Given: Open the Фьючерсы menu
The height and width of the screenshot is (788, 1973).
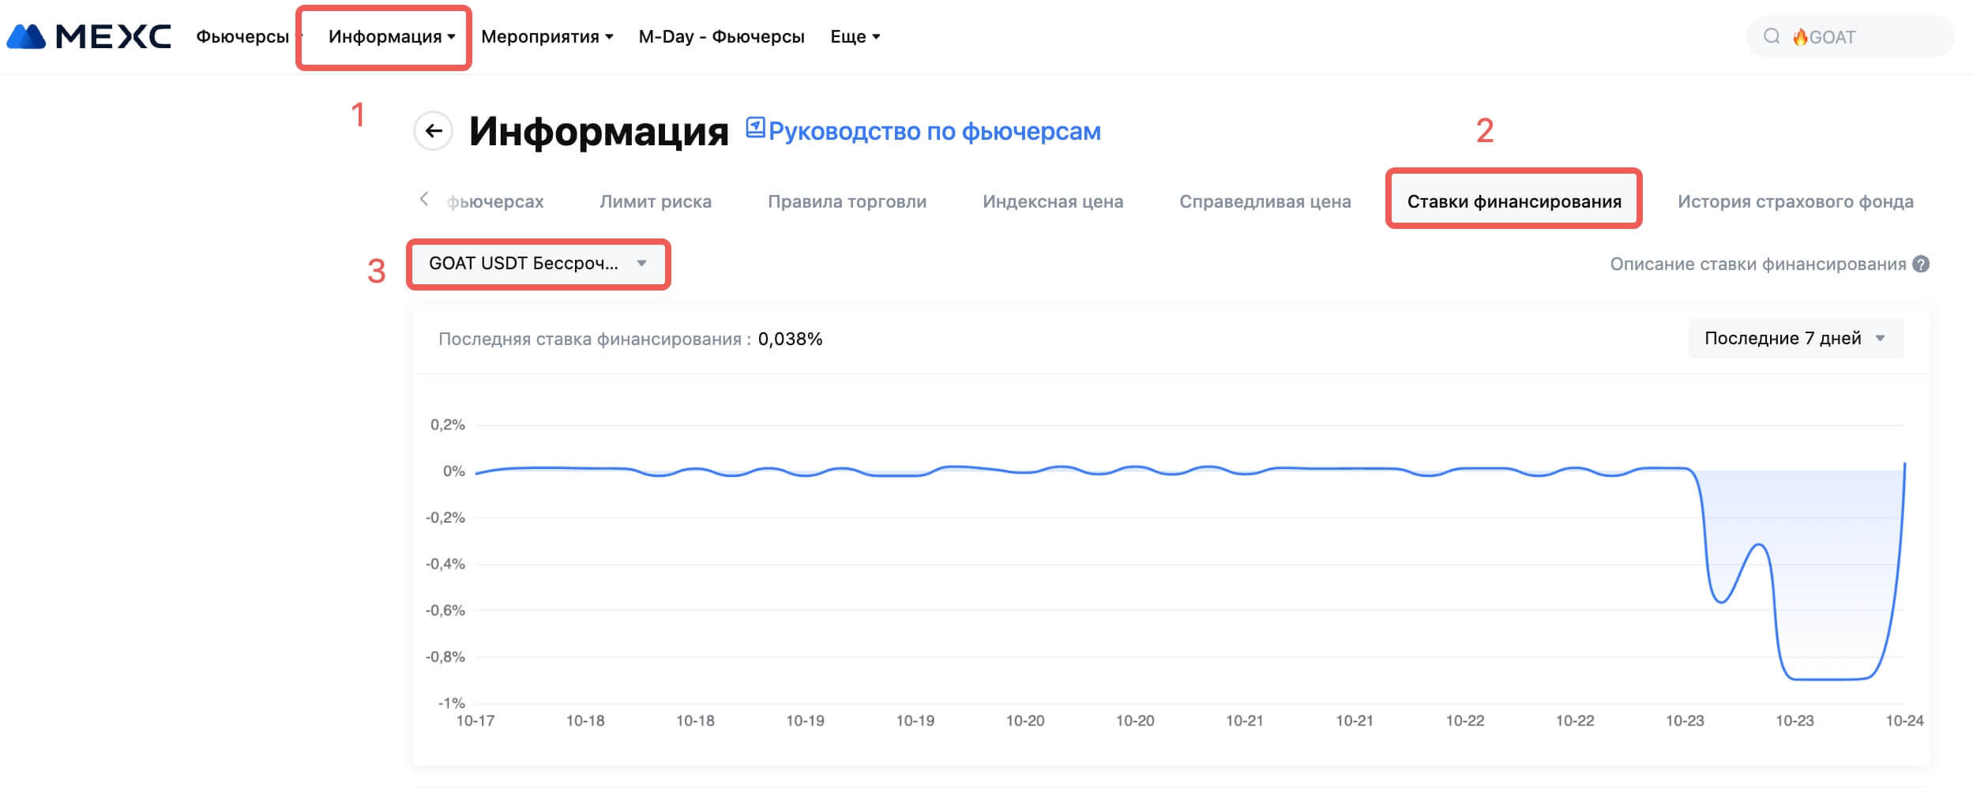Looking at the screenshot, I should pos(242,37).
